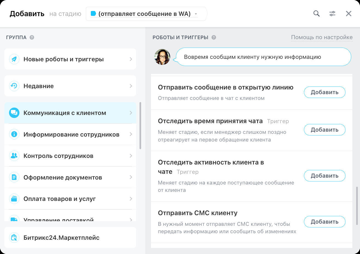
Task: Expand Коммуникация с клиентом chevron
Action: point(131,113)
